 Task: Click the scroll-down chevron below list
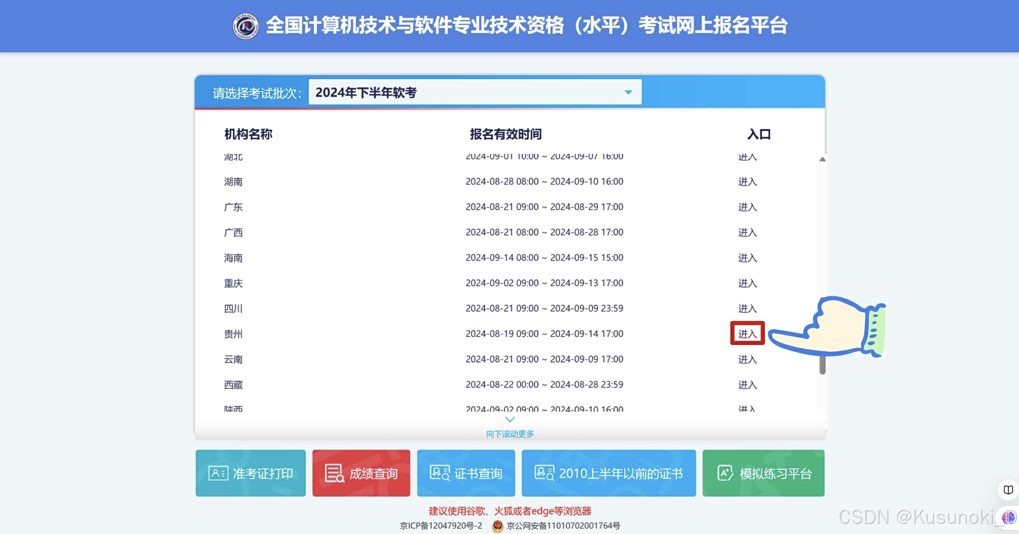(x=510, y=419)
